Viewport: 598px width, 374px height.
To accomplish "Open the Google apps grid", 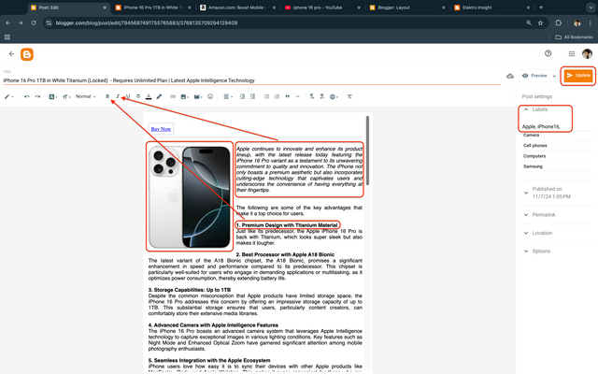I will [571, 54].
